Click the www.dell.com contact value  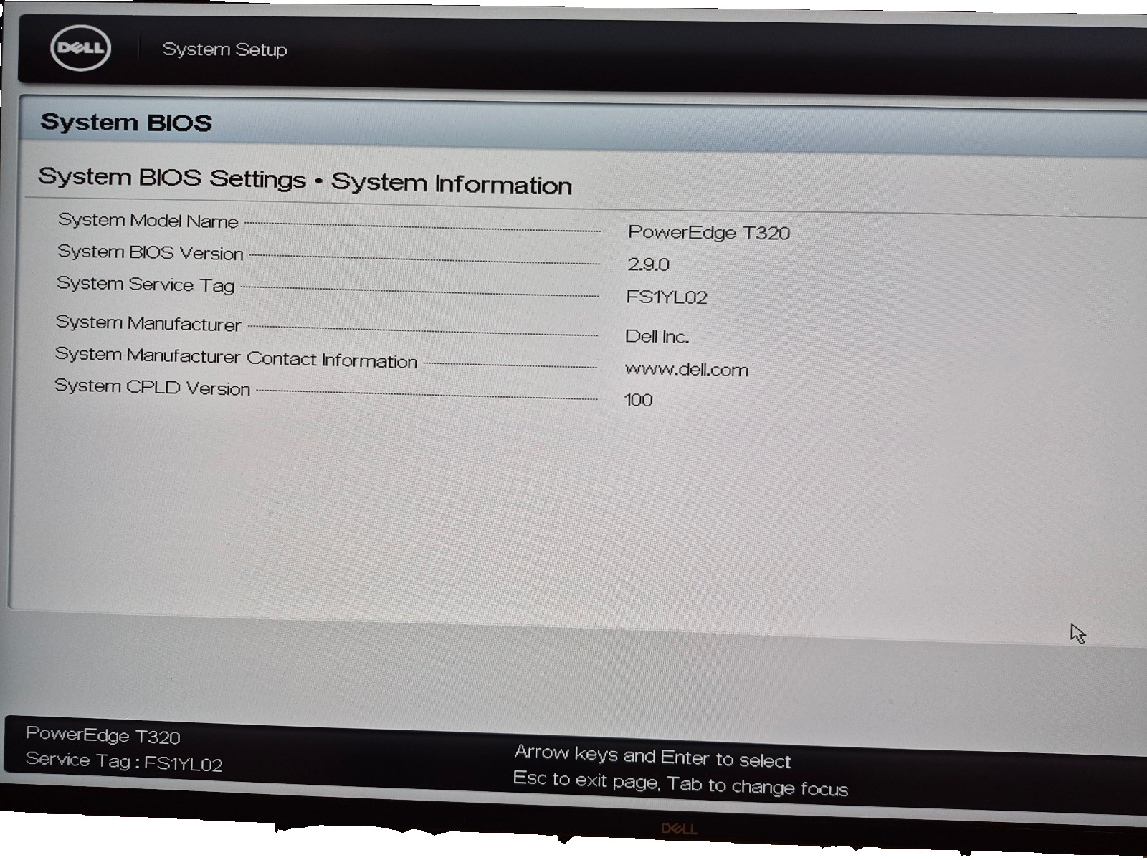pos(686,370)
